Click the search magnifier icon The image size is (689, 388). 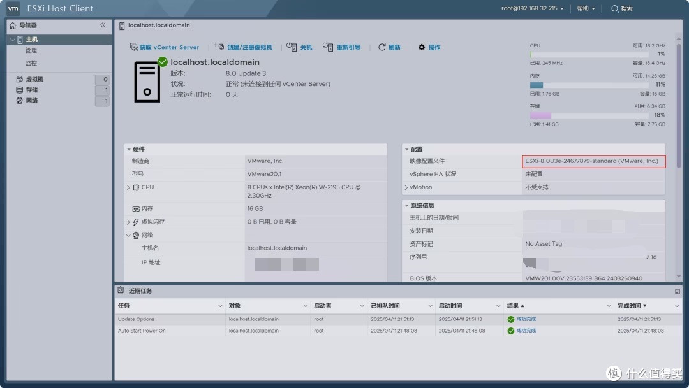point(615,9)
